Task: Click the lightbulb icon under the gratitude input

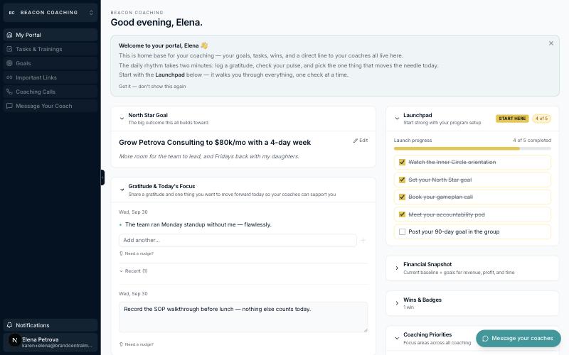Action: 121,253
